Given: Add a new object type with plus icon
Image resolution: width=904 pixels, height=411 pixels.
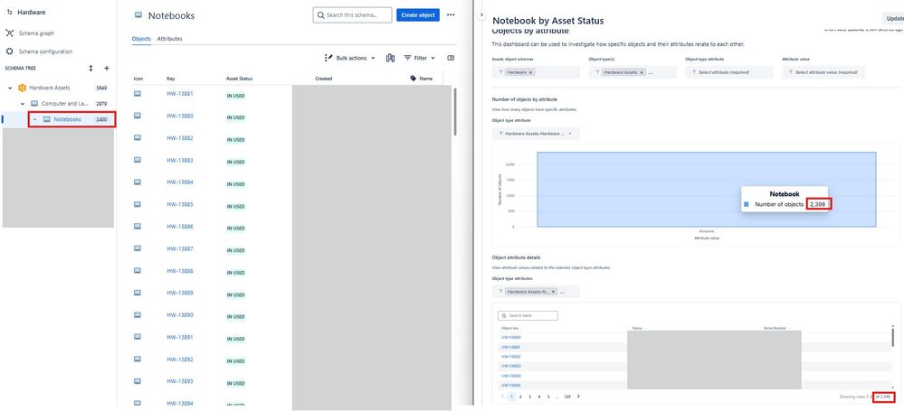Looking at the screenshot, I should click(x=107, y=68).
